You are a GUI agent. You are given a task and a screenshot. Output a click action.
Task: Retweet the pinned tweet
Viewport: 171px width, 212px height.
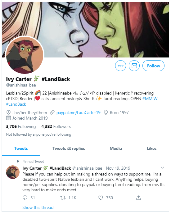[63, 198]
